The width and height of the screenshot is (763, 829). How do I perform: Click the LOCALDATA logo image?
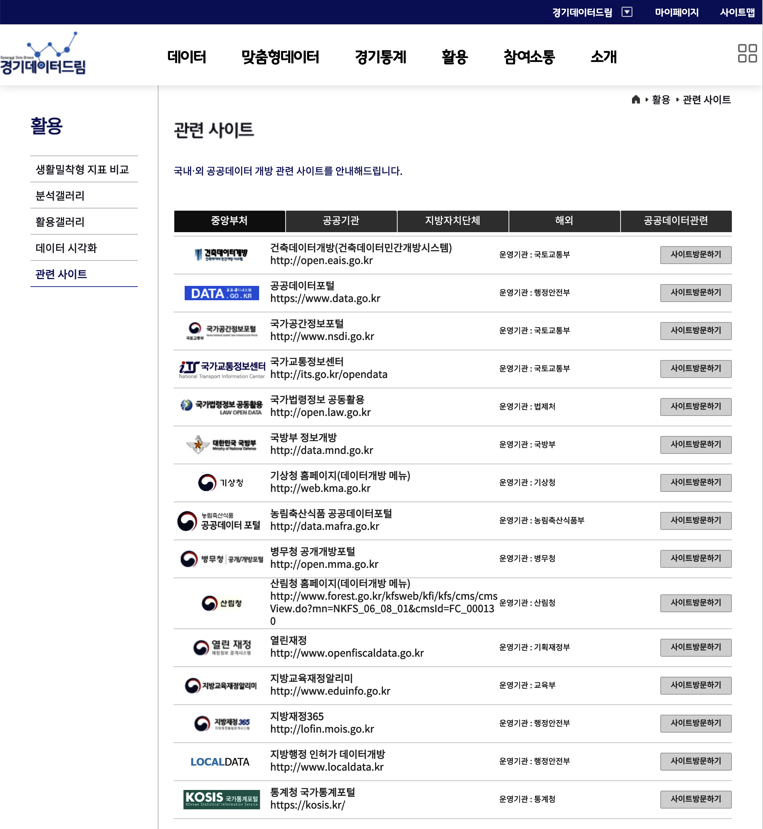(220, 761)
